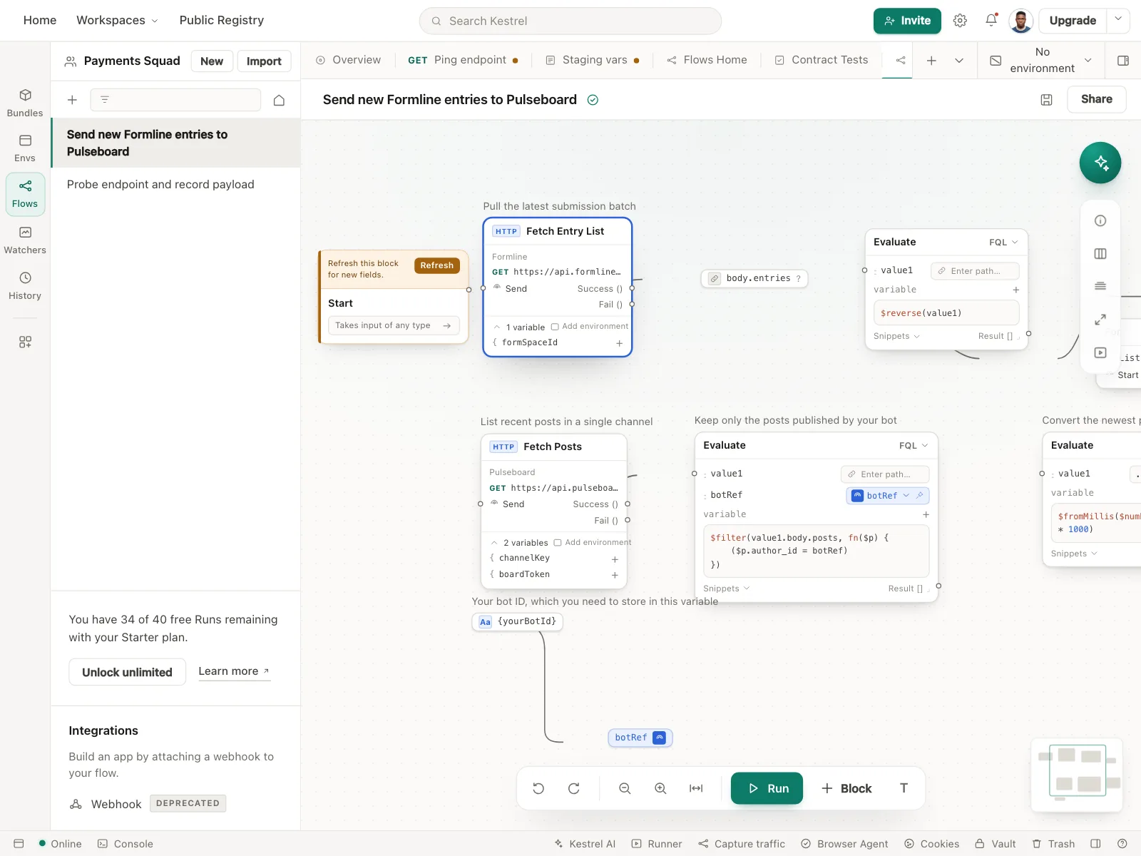The width and height of the screenshot is (1141, 856).
Task: Open the No environment selector
Action: click(1042, 61)
